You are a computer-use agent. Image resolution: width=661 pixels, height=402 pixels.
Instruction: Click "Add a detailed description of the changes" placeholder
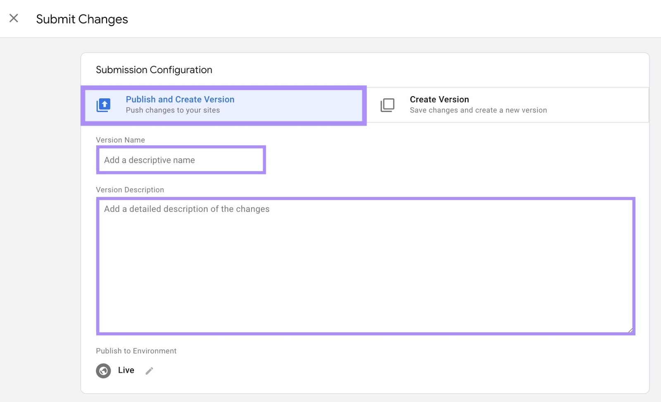pos(186,209)
